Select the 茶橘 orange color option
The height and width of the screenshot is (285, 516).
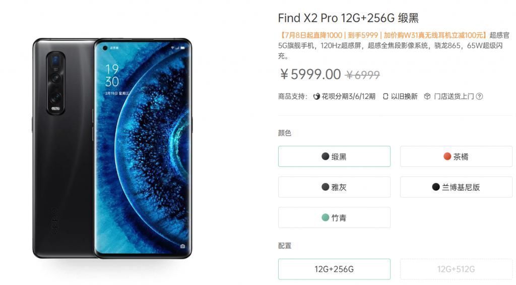(456, 156)
